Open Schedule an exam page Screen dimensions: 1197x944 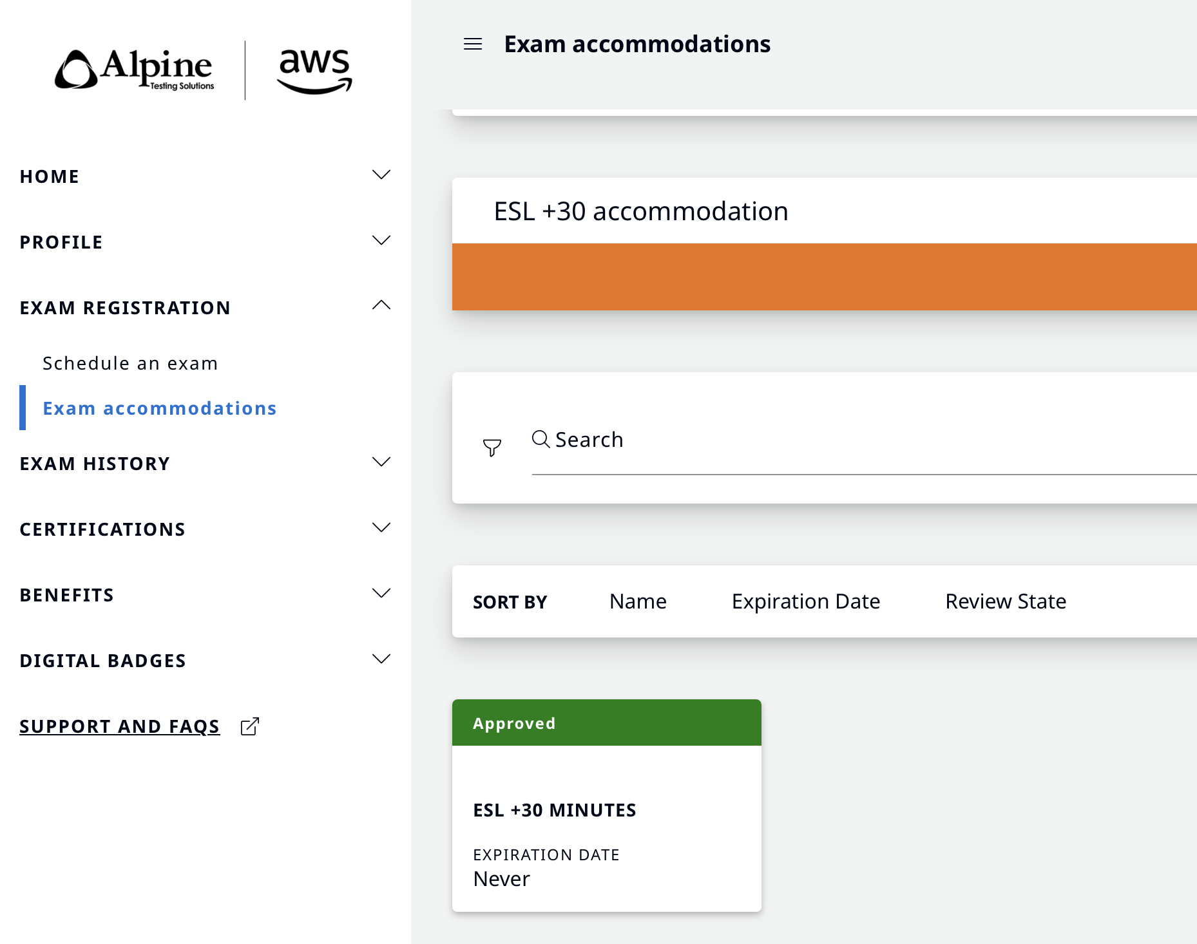[130, 363]
